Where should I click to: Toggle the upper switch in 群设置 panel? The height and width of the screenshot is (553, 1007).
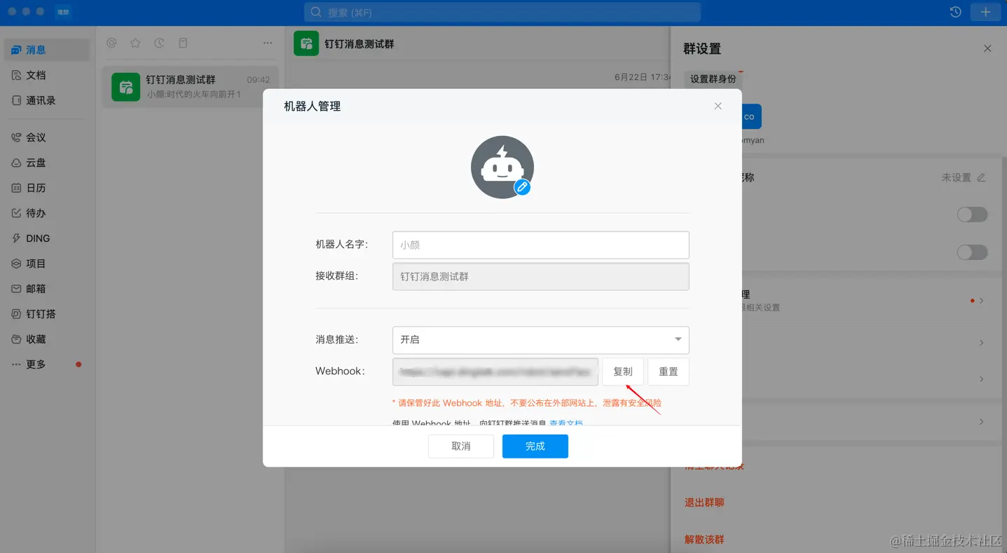point(973,214)
